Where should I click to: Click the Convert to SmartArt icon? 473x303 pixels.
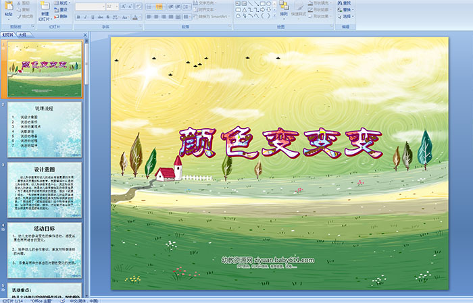pyautogui.click(x=195, y=16)
